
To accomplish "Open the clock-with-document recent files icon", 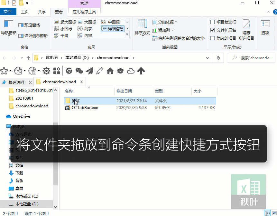I will tap(32, 71).
